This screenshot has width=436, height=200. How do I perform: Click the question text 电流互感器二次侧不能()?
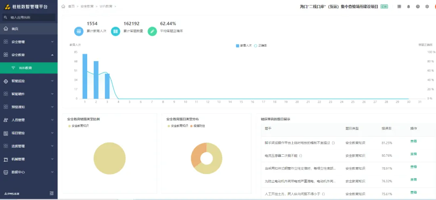[283, 156]
